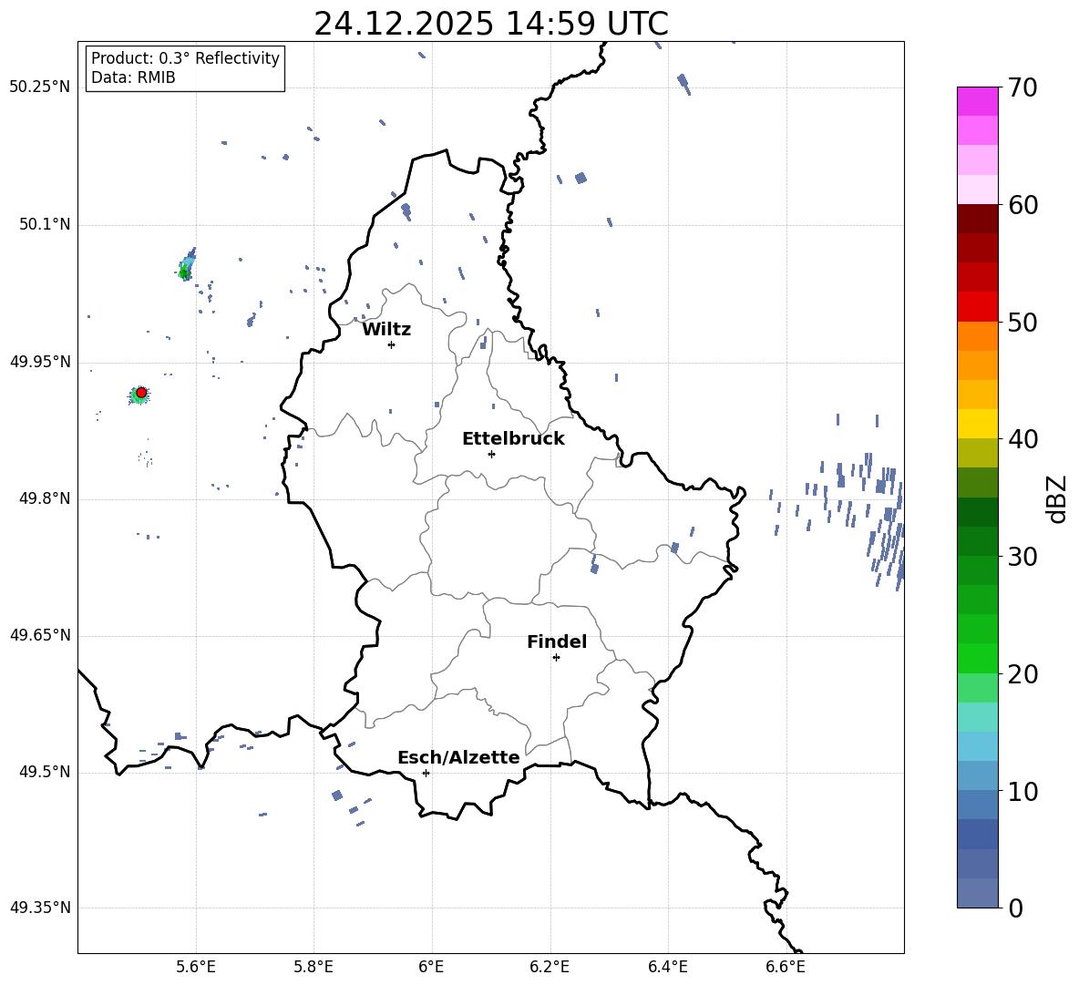The image size is (1079, 985).
Task: Click the 49.8°N latitude label
Action: click(45, 498)
